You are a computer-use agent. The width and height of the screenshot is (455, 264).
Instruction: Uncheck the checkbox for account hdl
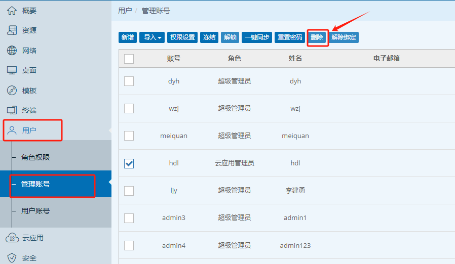(x=129, y=163)
